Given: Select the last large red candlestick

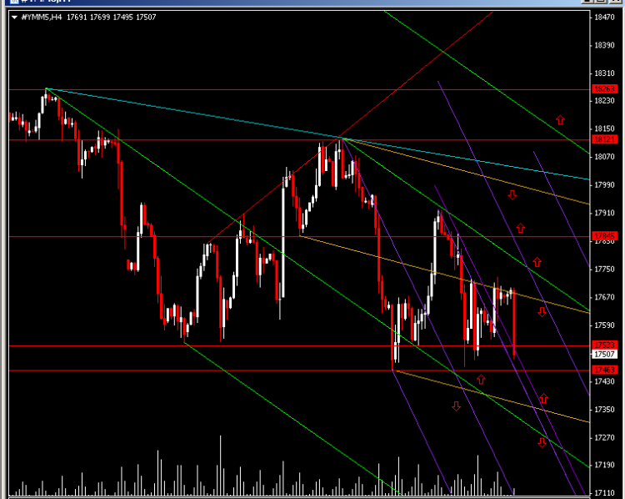Looking at the screenshot, I should [514, 323].
